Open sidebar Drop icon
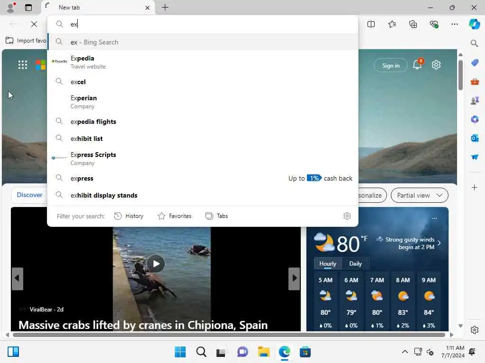 pos(475,157)
